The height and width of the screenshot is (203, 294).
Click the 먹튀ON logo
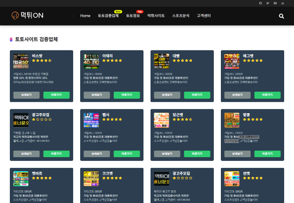(x=27, y=16)
